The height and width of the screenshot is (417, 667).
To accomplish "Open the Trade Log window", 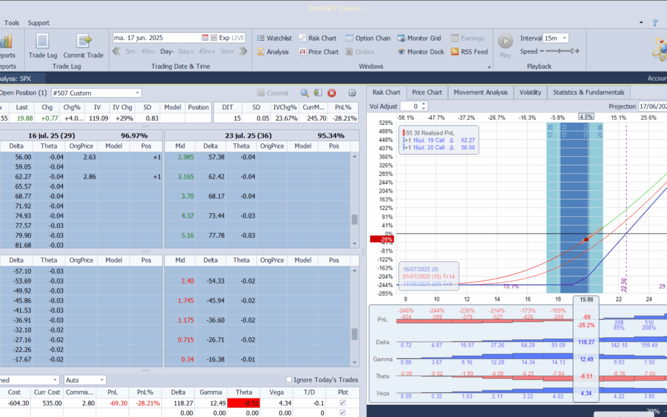I will (43, 46).
